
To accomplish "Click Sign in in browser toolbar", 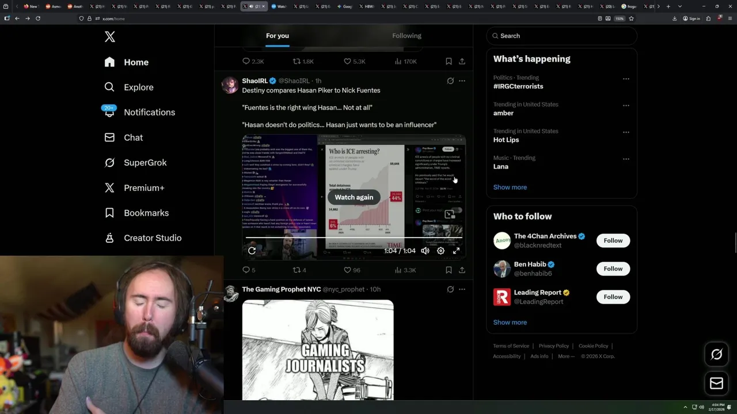I will (x=692, y=18).
